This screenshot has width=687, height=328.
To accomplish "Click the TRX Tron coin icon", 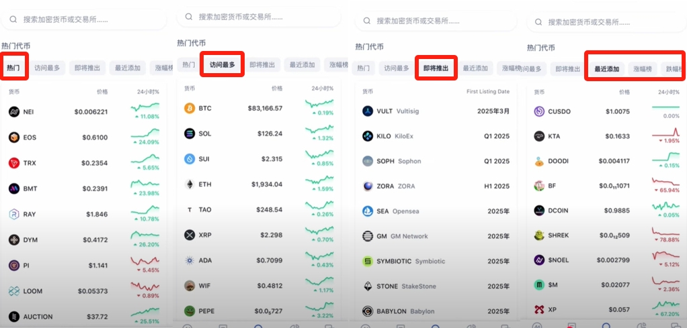I will coord(13,163).
